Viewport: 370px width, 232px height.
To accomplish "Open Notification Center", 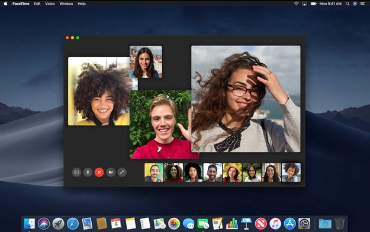I will coord(362,4).
